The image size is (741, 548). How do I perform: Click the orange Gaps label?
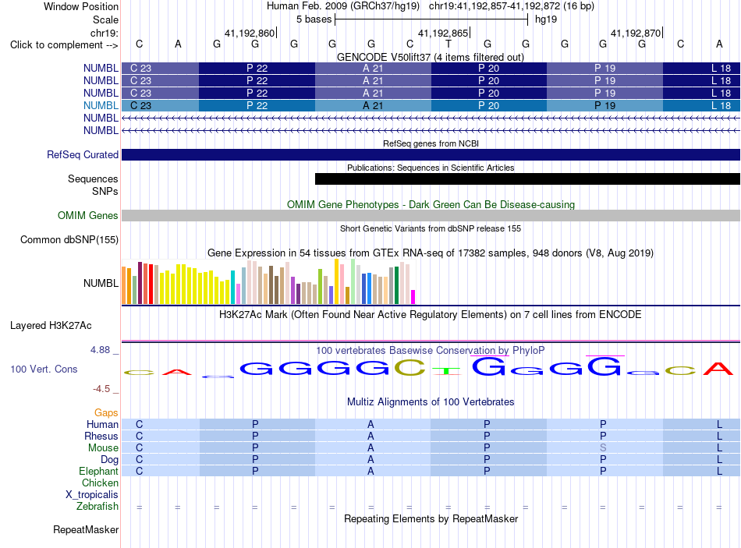click(x=106, y=413)
